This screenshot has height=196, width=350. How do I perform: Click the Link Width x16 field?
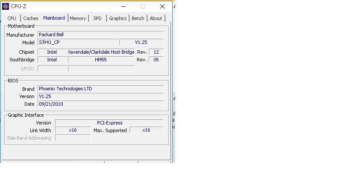(73, 130)
